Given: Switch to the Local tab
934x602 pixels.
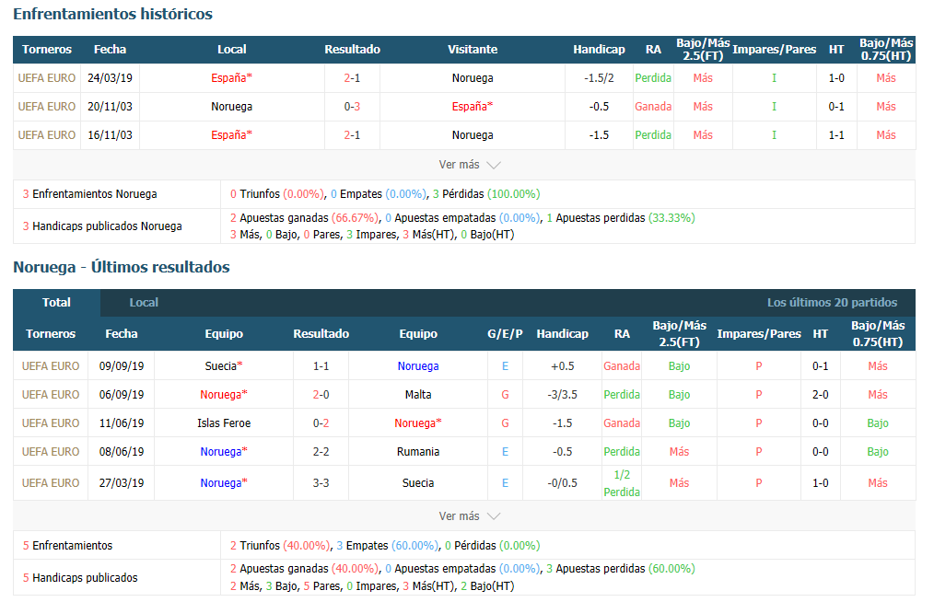Looking at the screenshot, I should pos(144,303).
